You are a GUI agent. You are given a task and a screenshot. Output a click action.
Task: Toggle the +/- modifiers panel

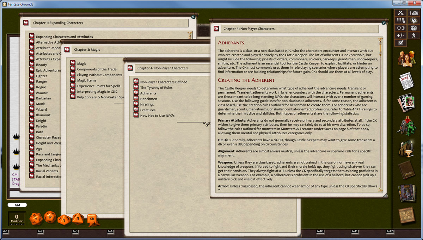pyautogui.click(x=401, y=36)
